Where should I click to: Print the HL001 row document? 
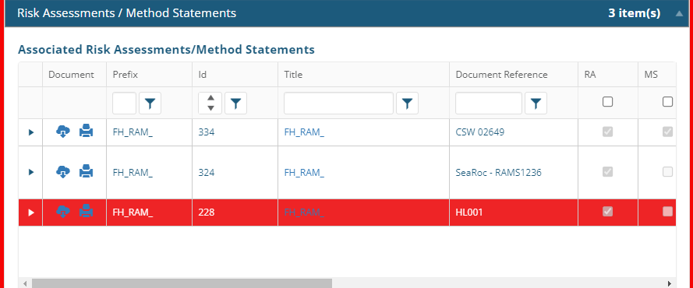(87, 212)
